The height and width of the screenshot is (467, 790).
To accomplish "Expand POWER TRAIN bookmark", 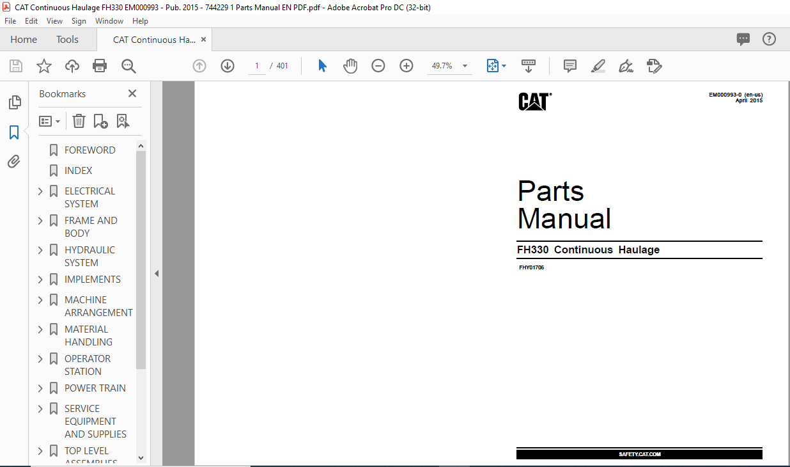I will [x=40, y=388].
